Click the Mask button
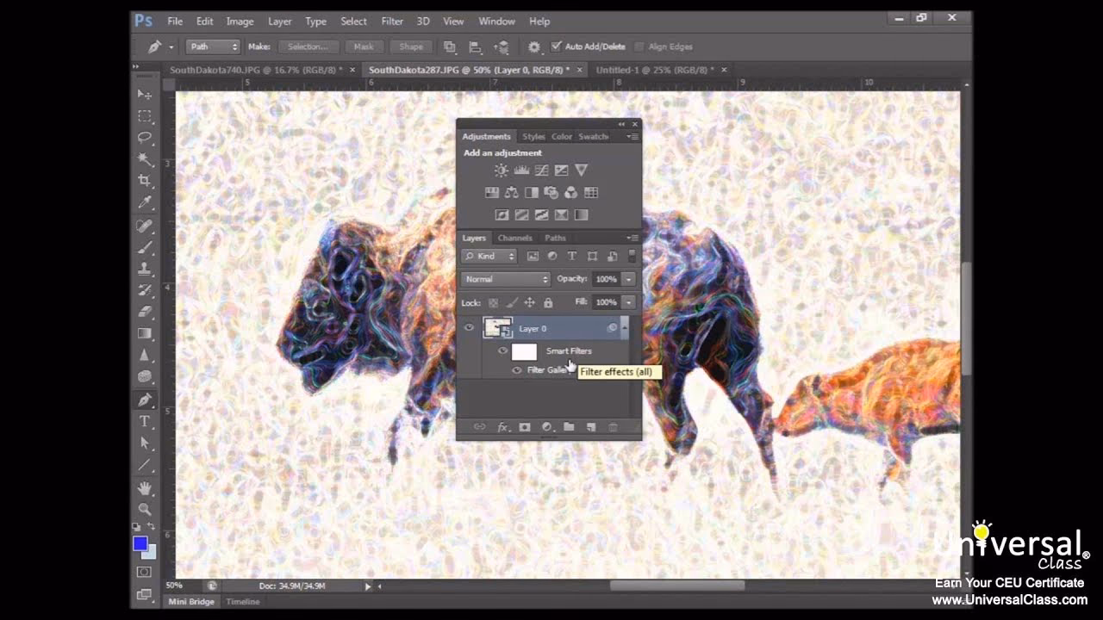This screenshot has width=1103, height=620. pos(363,46)
